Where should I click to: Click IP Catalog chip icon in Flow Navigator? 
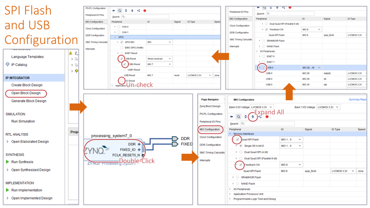pos(8,65)
